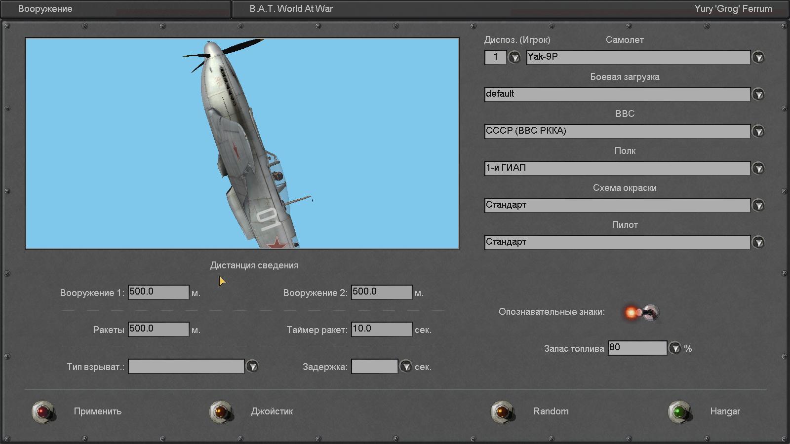Click the Random label

[551, 411]
